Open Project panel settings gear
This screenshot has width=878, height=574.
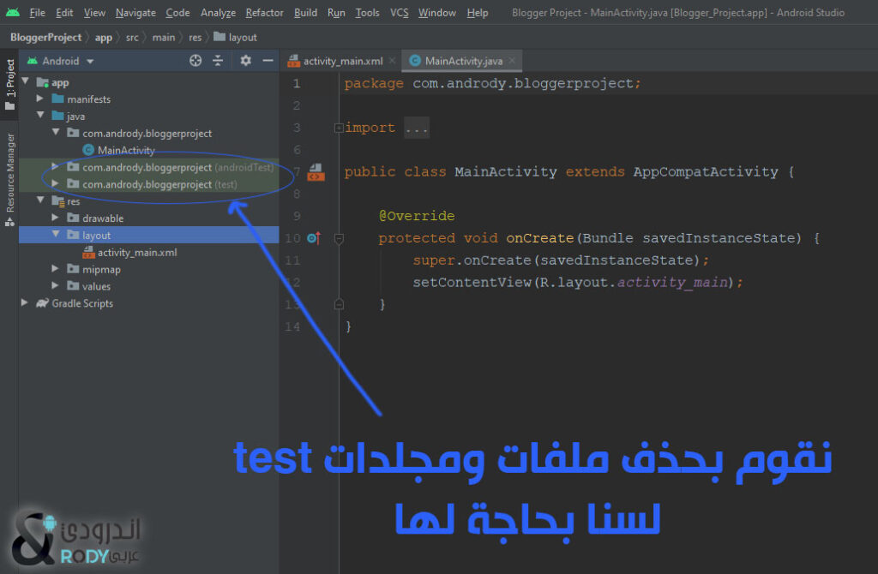pyautogui.click(x=246, y=61)
